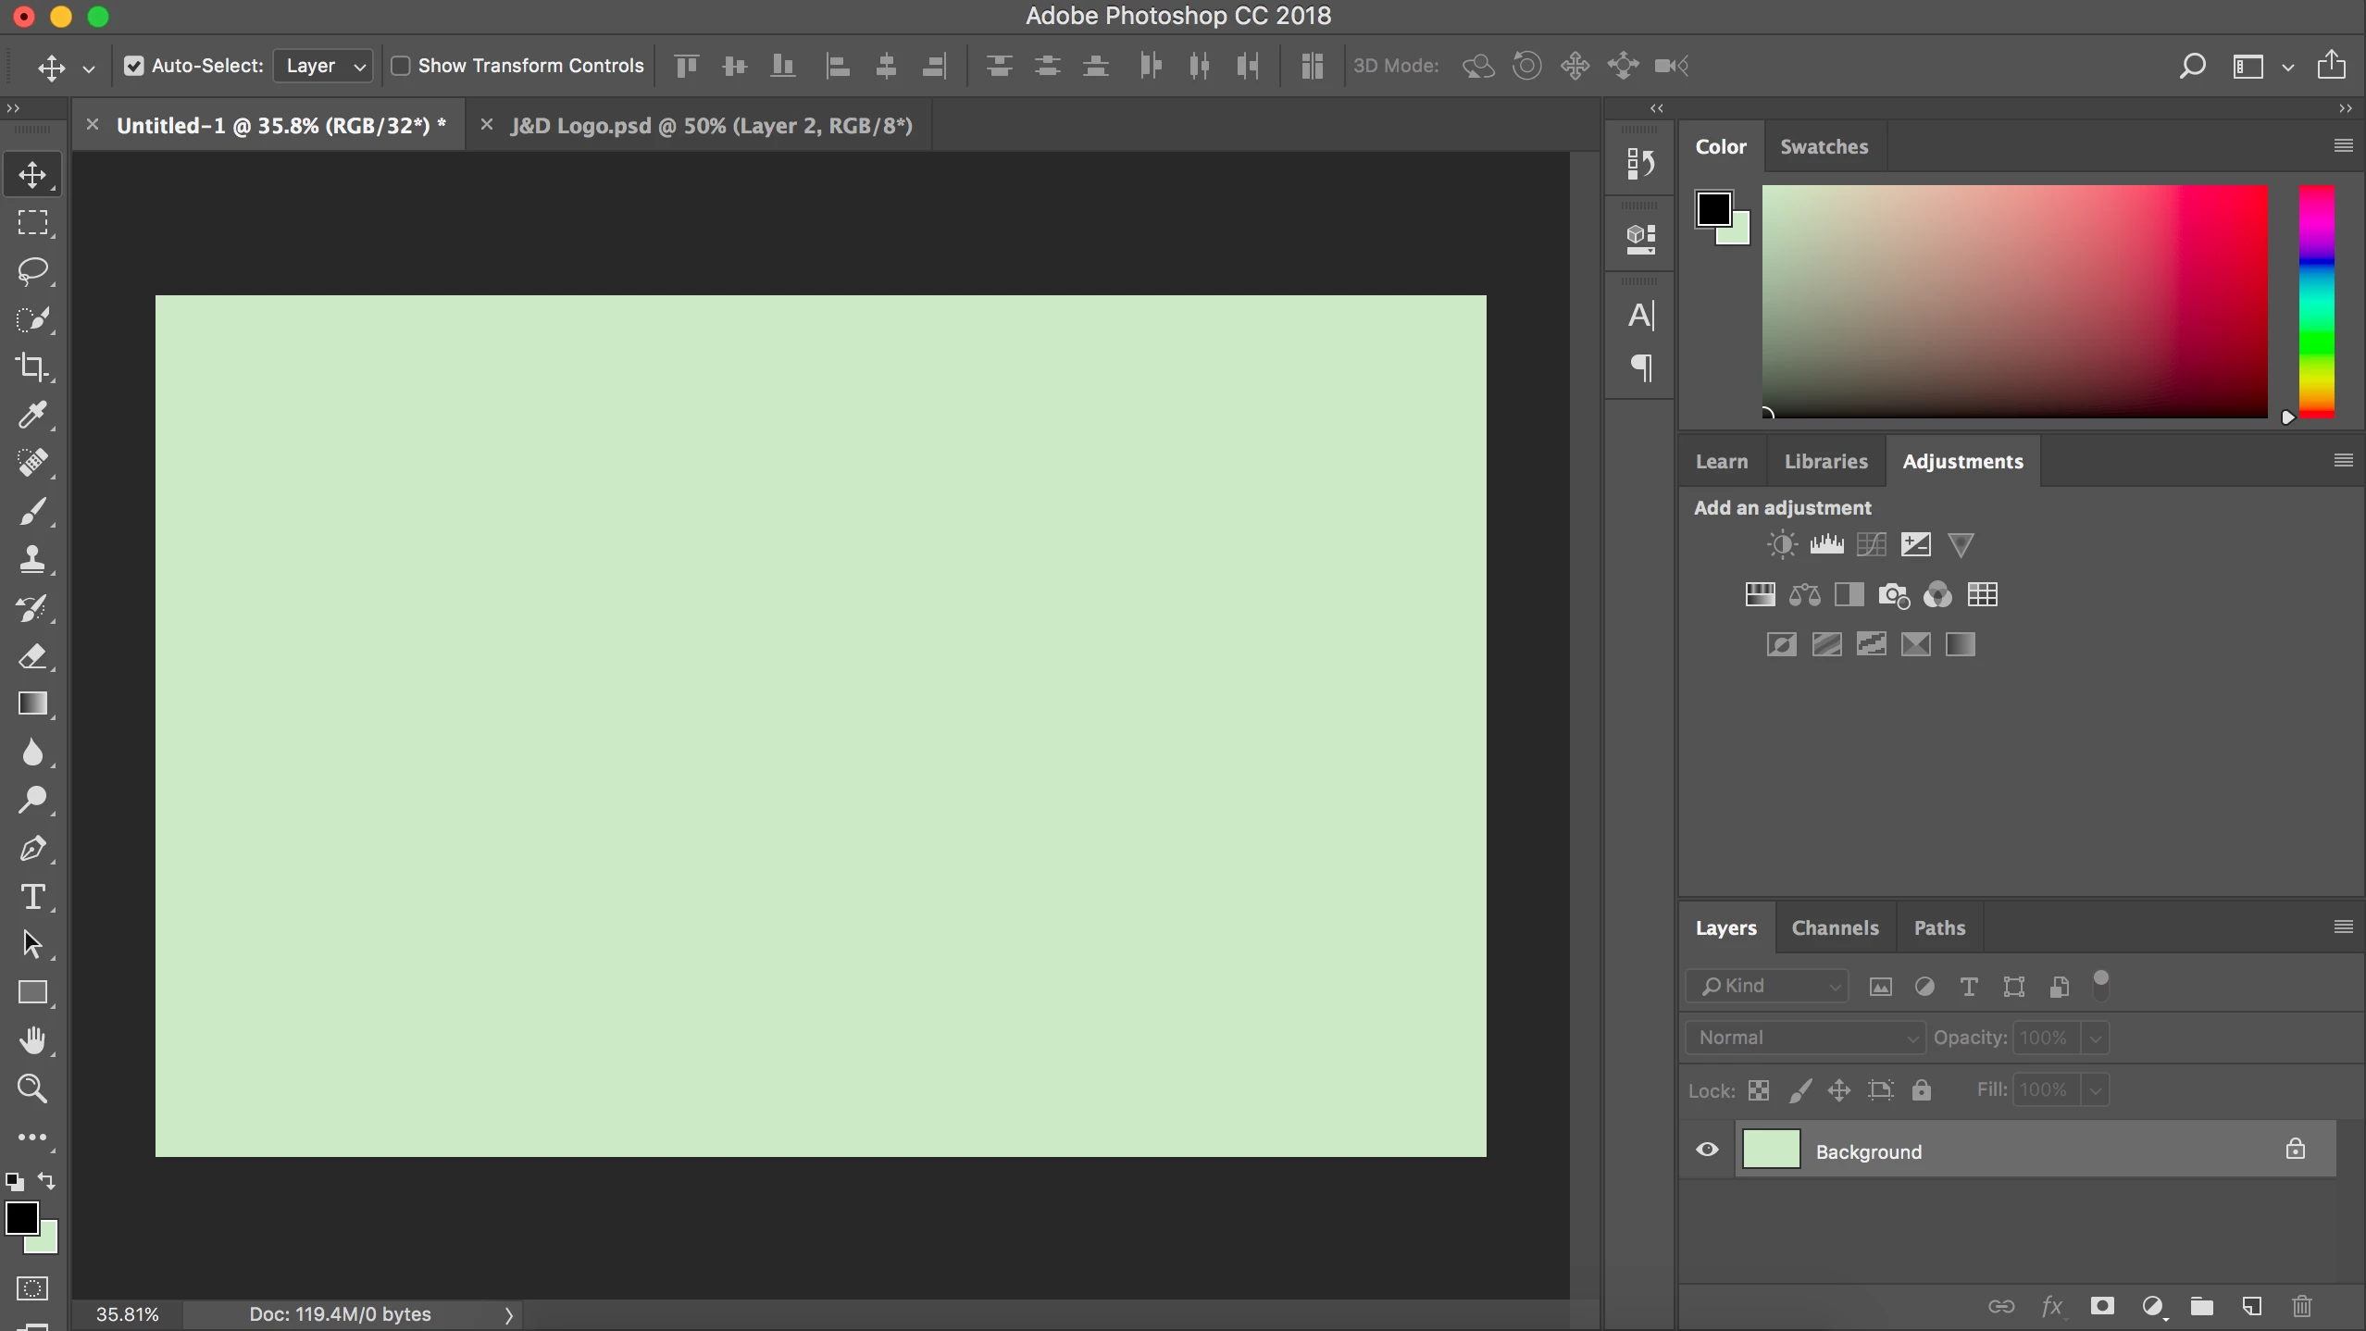Expand the Normal blend mode dropdown
2366x1331 pixels.
coord(1805,1038)
